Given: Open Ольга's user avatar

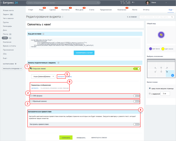Looking at the screenshot, I should [148, 3].
